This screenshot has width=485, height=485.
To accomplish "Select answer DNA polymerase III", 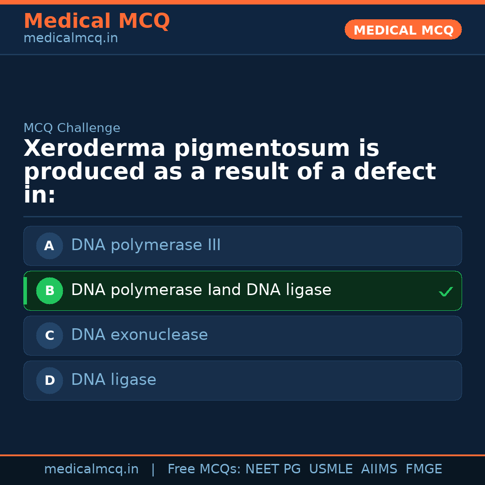I will pos(146,245).
